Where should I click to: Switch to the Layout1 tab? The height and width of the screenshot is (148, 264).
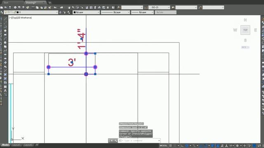click(x=16, y=145)
